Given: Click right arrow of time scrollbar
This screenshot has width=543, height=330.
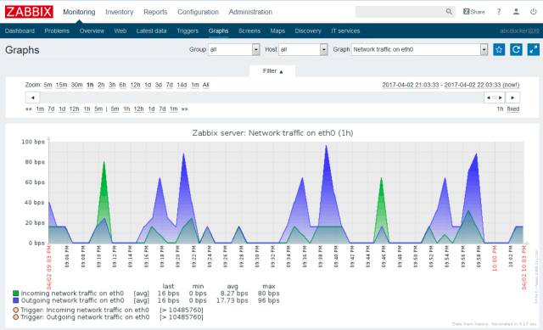Looking at the screenshot, I should click(512, 98).
